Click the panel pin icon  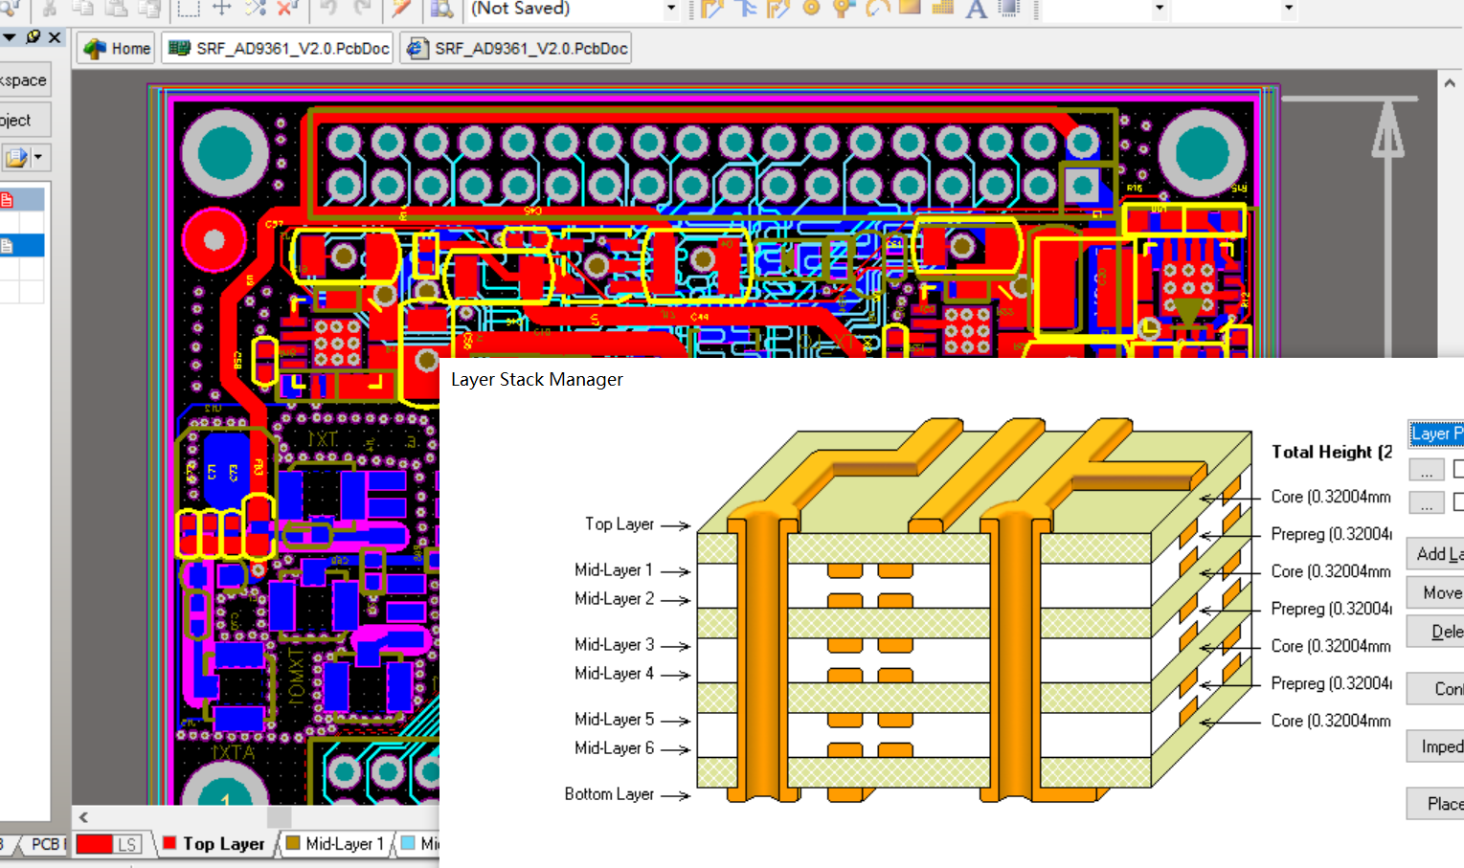34,36
